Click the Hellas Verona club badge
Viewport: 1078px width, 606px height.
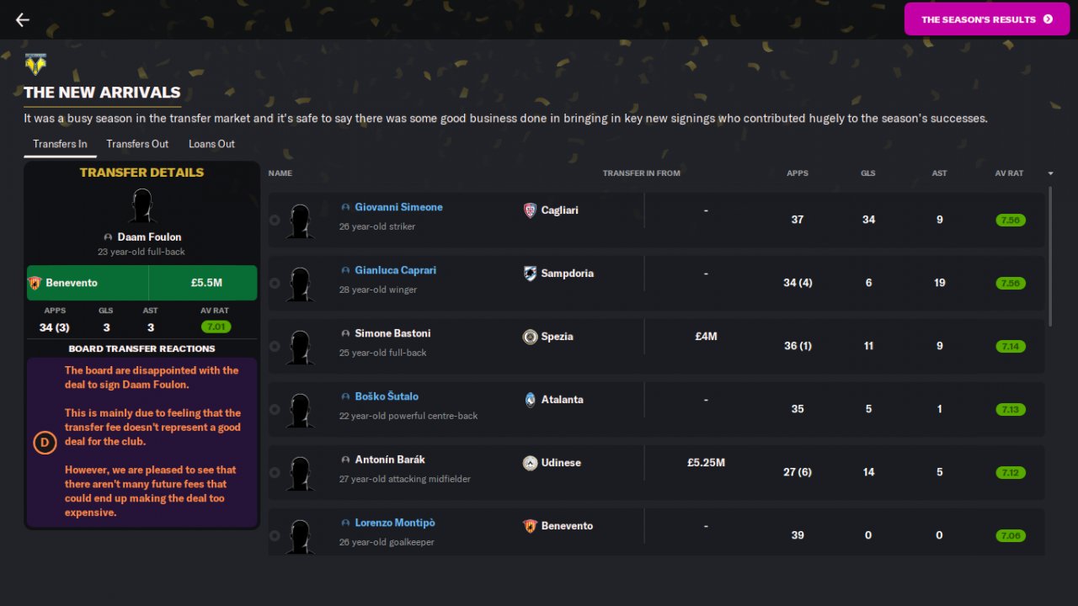pos(35,64)
